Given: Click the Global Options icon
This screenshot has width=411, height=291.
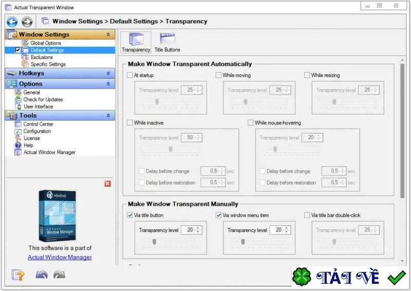Looking at the screenshot, I should point(25,43).
